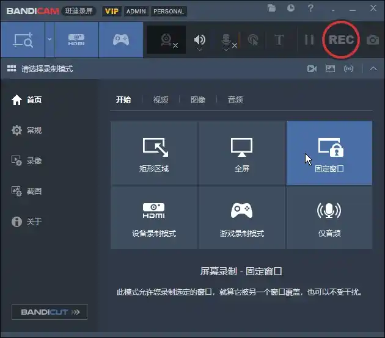
Task: Toggle the text overlay T icon
Action: click(279, 40)
